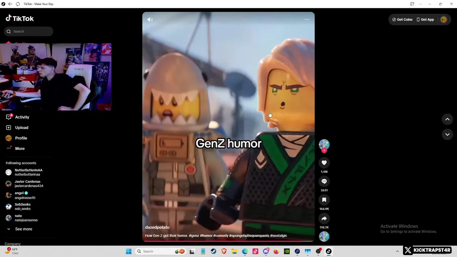
Task: Open Brave browser from the taskbar
Action: coord(224,251)
